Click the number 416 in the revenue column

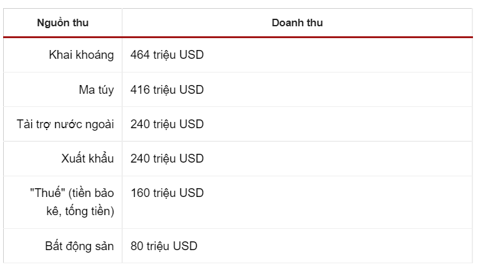pyautogui.click(x=139, y=89)
